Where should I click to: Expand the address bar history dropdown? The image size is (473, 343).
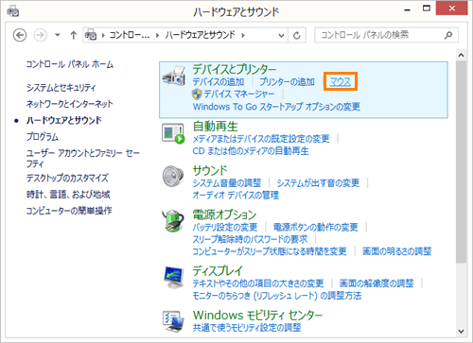(281, 35)
